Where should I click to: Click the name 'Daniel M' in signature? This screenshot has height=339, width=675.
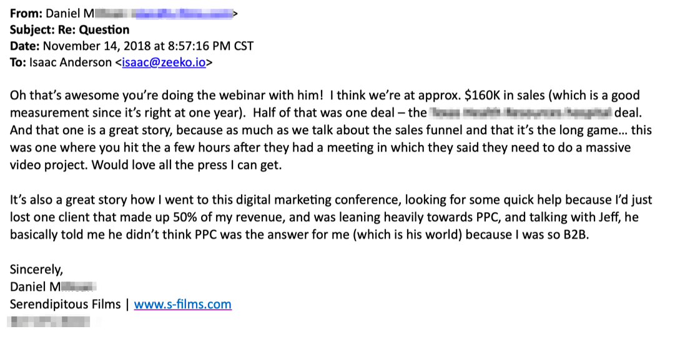tap(35, 287)
